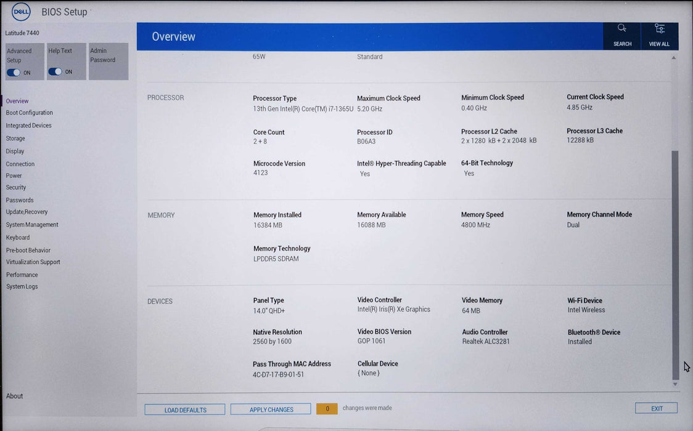Screen dimensions: 693x431
Task: Toggle Advanced Setup switch
Action: pyautogui.click(x=14, y=73)
